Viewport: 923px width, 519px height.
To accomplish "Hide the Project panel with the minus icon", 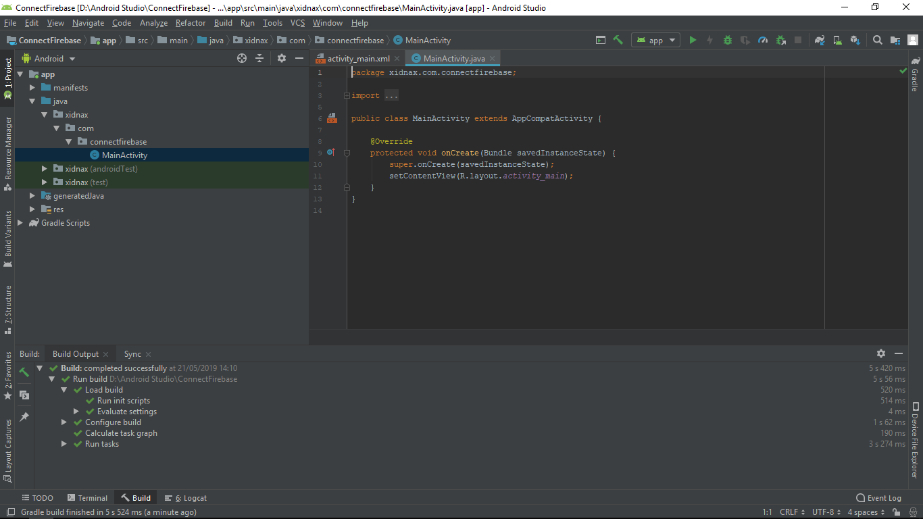I will coord(299,58).
